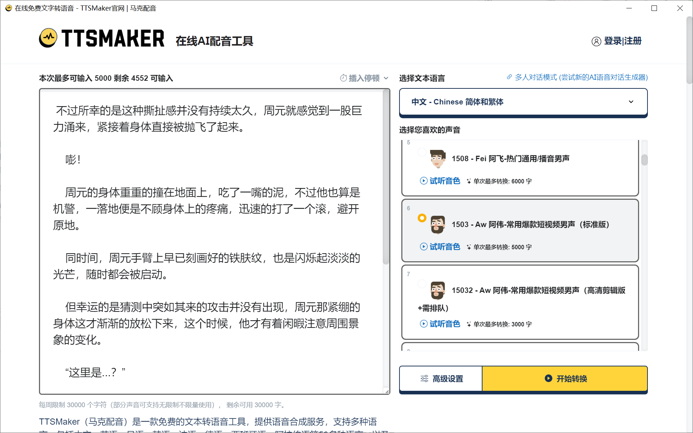The height and width of the screenshot is (433, 693).
Task: Open 高级设置 advanced settings button
Action: pyautogui.click(x=441, y=379)
